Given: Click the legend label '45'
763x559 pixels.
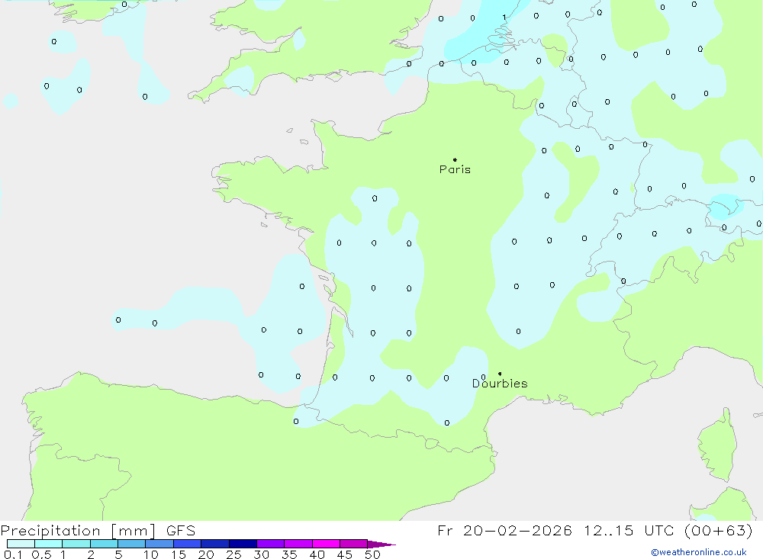Looking at the screenshot, I should (x=345, y=554).
